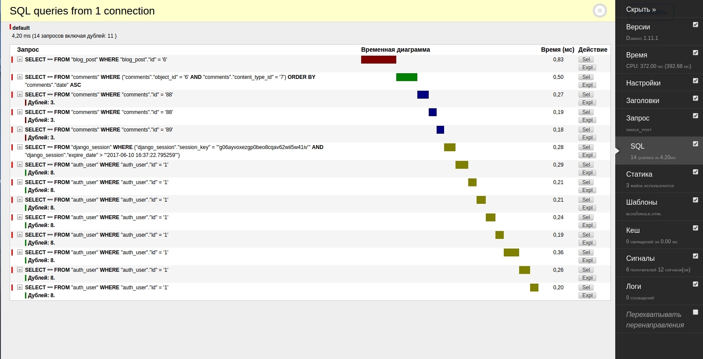Enable Перехватывать перенаправления checkbox
Viewport: 703px width, 359px height.
pos(696,312)
